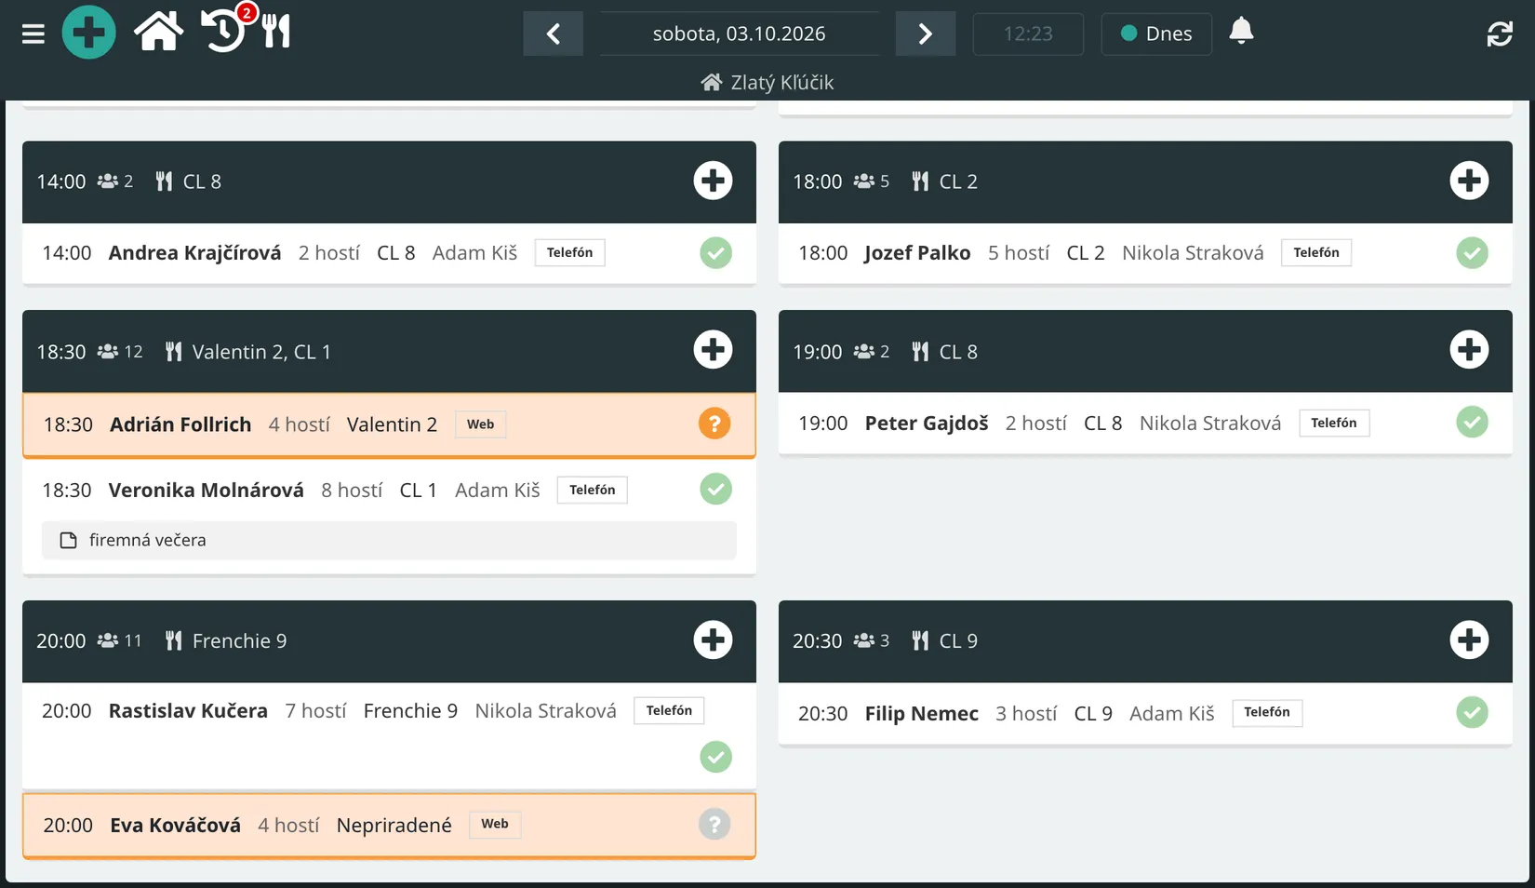Screen dimensions: 1535x888
Task: Toggle confirmed checkmark for Rastislav Kučera
Action: coord(715,757)
